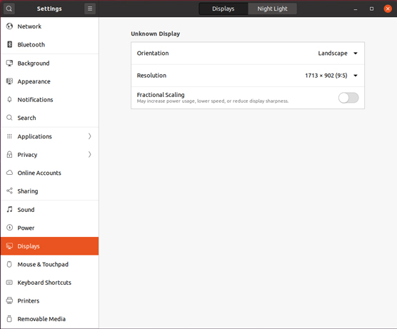
Task: Open the Applications label
Action: click(35, 136)
